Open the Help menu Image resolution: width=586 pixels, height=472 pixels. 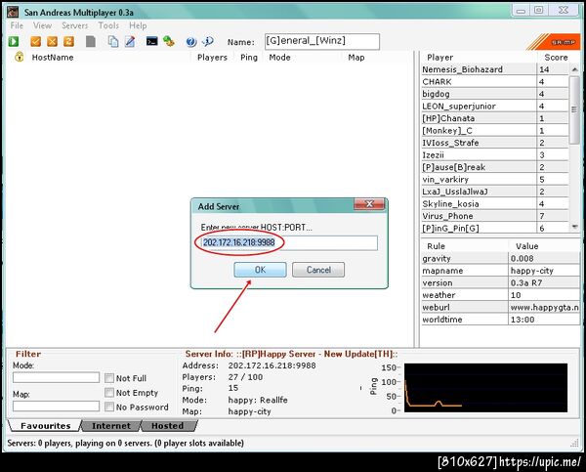(138, 25)
